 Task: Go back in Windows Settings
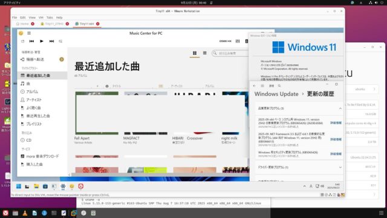[254, 86]
